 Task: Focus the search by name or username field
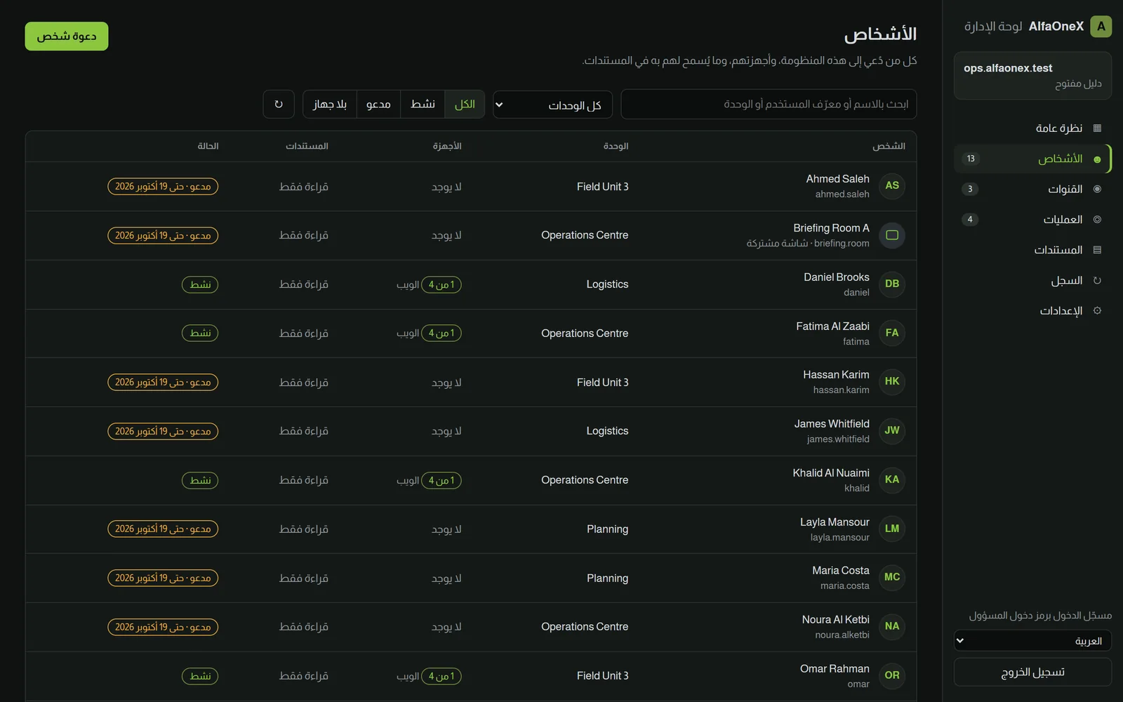769,105
